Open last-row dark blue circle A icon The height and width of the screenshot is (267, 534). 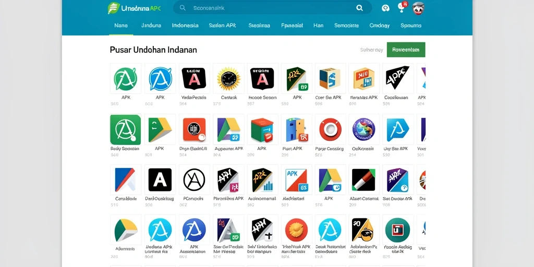click(x=194, y=230)
